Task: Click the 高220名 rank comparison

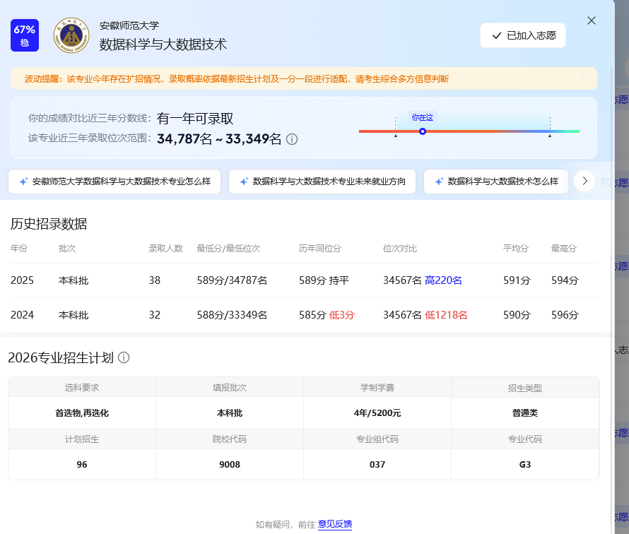Action: (x=443, y=280)
